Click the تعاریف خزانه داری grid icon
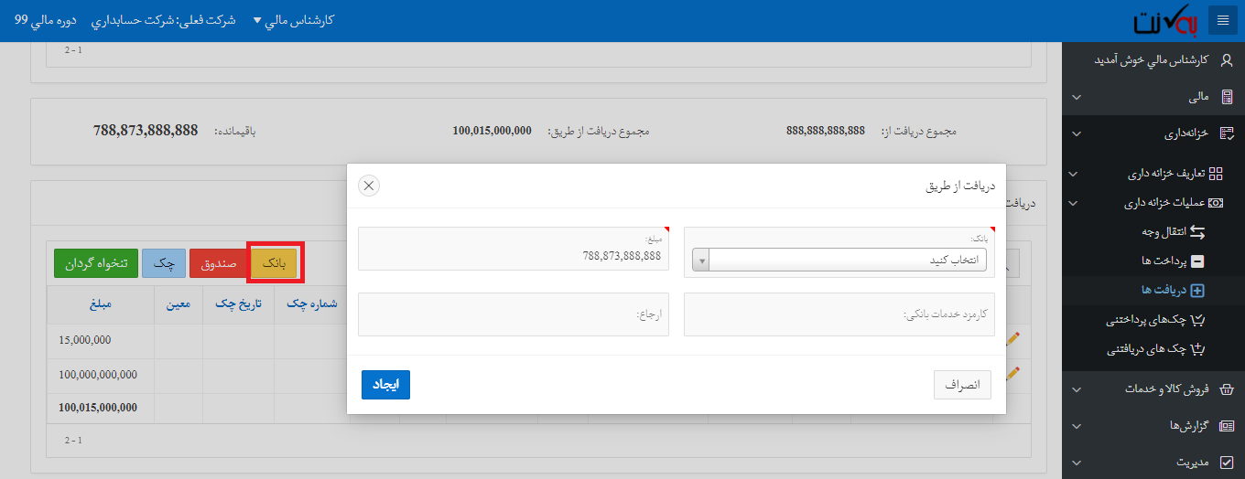 [x=1216, y=173]
